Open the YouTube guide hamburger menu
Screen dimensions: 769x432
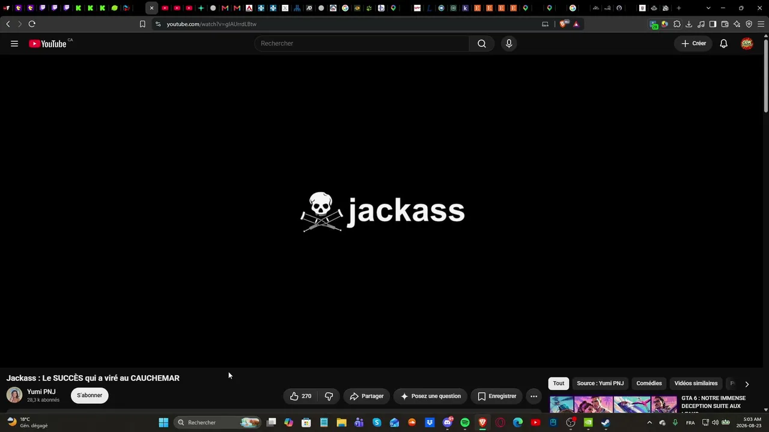click(x=14, y=43)
